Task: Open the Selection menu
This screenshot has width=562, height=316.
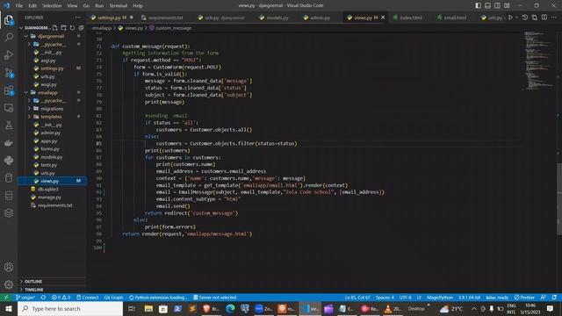Action: point(52,6)
